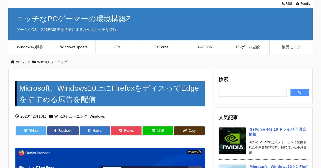This screenshot has height=168, width=321.
Task: Click the open folder icon in the breadcrumb
Action: (34, 62)
